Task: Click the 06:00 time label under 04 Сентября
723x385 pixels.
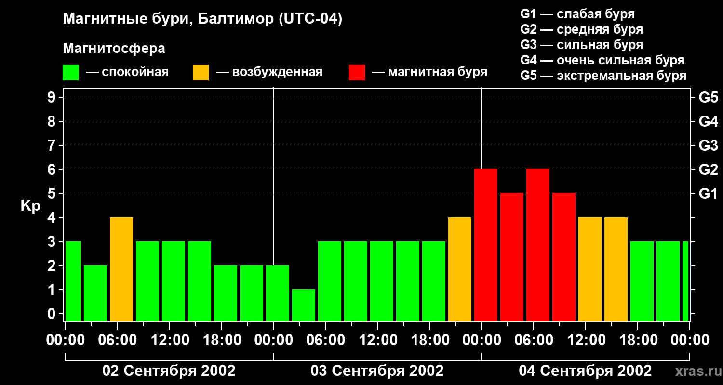Action: (534, 340)
